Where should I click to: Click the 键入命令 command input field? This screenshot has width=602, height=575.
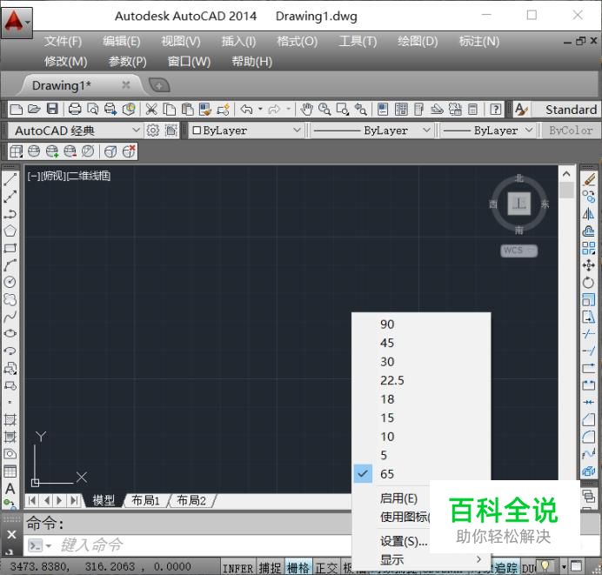pos(204,545)
